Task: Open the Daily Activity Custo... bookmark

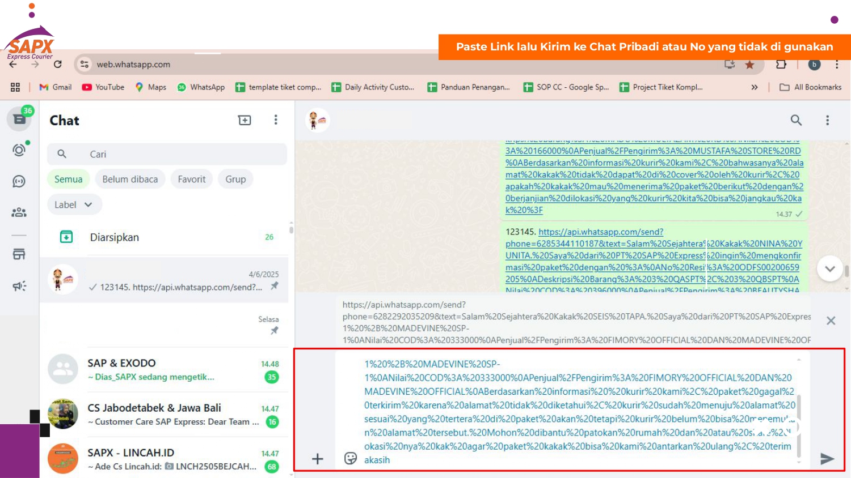Action: pos(373,87)
